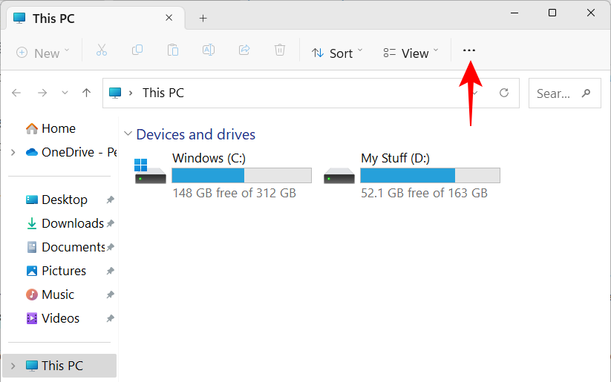Open the See more three-dots menu
The height and width of the screenshot is (382, 611).
469,50
